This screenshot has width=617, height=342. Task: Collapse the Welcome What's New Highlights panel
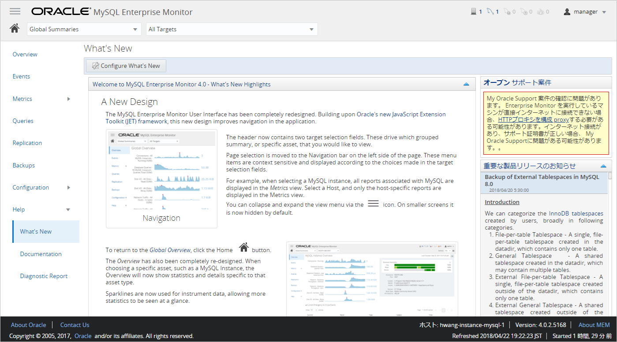[x=466, y=84]
